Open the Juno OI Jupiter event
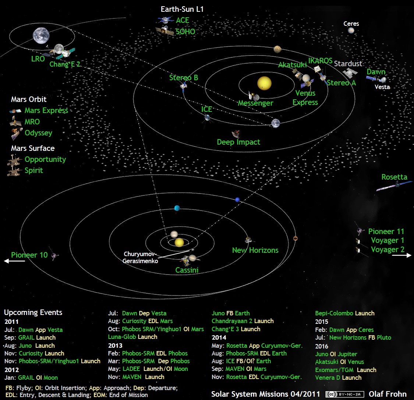Screen dimensions: 414x400 (x=336, y=354)
